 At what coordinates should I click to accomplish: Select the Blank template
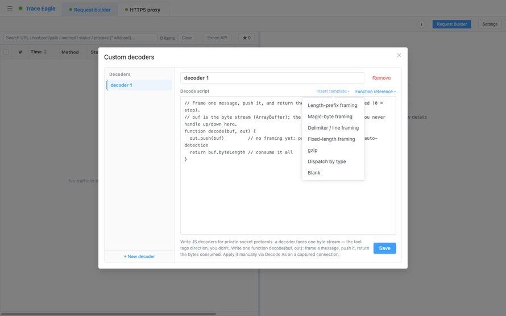[x=333, y=173]
